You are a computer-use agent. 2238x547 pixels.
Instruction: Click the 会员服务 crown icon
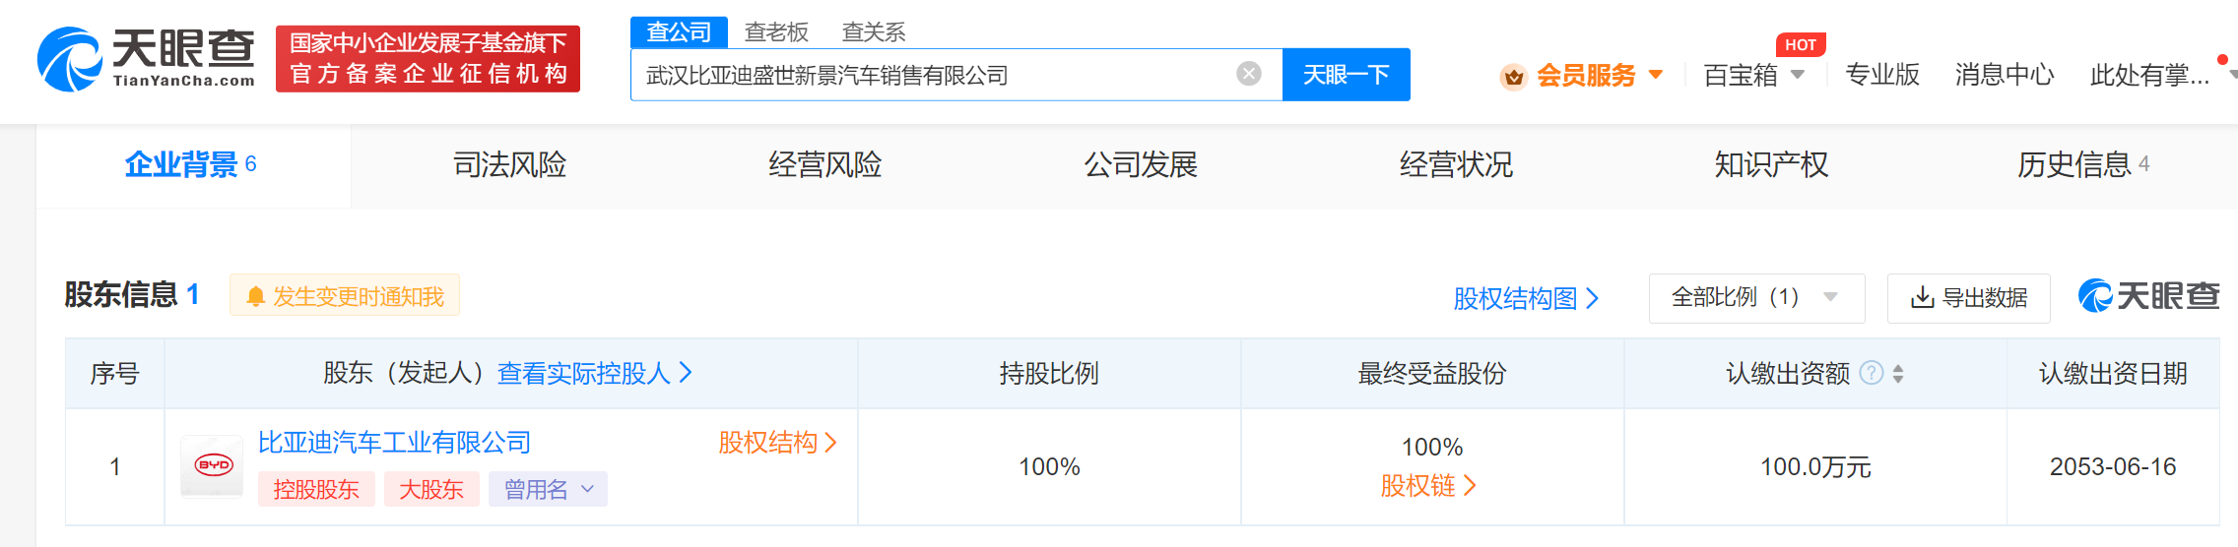coord(1513,76)
